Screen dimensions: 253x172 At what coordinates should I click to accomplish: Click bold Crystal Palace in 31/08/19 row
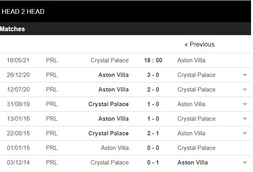[x=109, y=104]
